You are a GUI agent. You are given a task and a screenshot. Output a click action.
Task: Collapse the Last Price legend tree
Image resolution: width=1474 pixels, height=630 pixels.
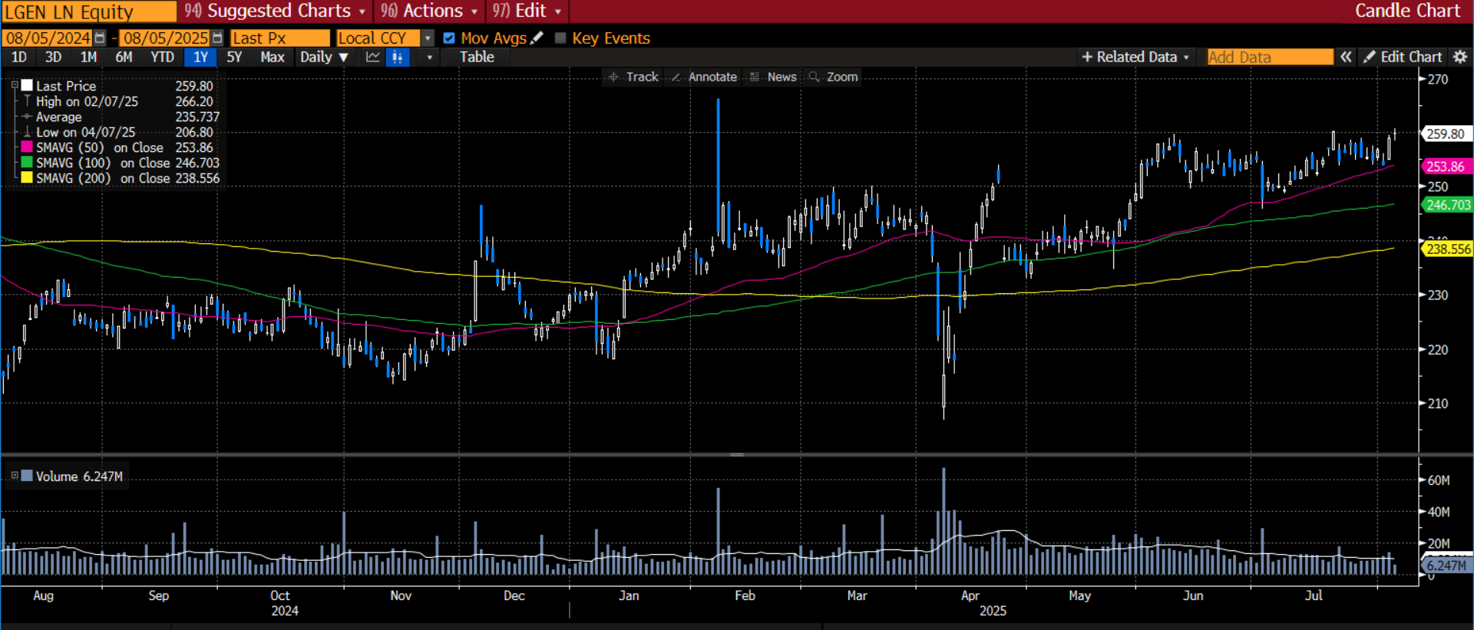15,85
